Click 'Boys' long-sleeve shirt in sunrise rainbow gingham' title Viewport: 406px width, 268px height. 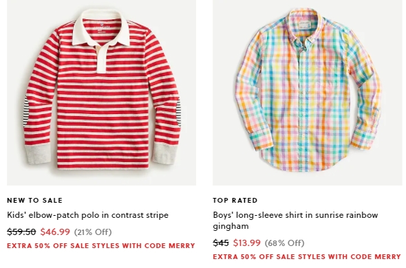pyautogui.click(x=295, y=221)
